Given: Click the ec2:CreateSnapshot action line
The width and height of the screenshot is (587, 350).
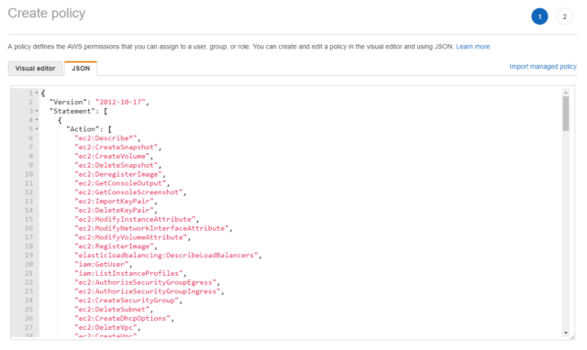Looking at the screenshot, I should click(118, 147).
